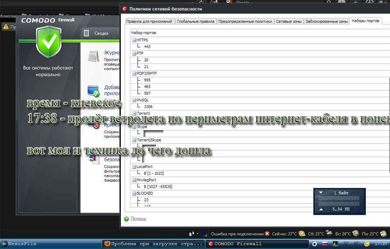390x249 pixels.
Task: Click the Набор портов column header
Action: click(x=144, y=32)
